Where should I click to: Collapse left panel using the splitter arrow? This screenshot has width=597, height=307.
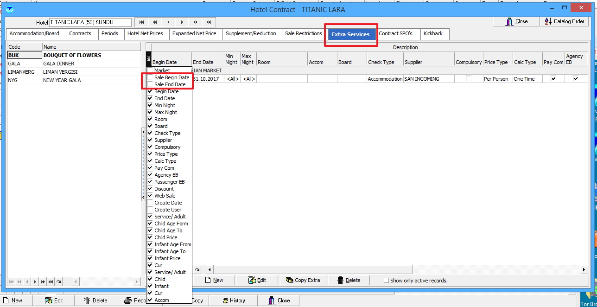coord(143,132)
